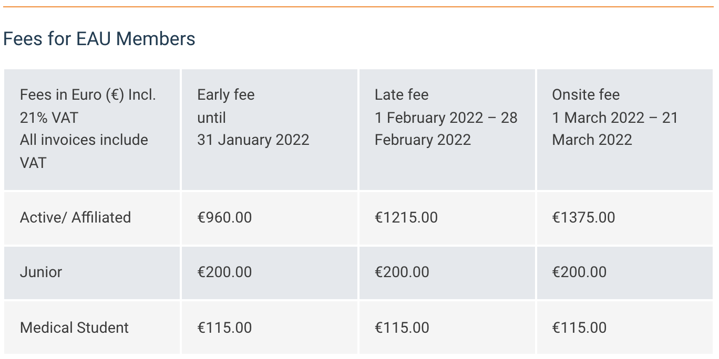
Task: Click the 'Fees for EAU Members' heading
Action: tap(99, 39)
